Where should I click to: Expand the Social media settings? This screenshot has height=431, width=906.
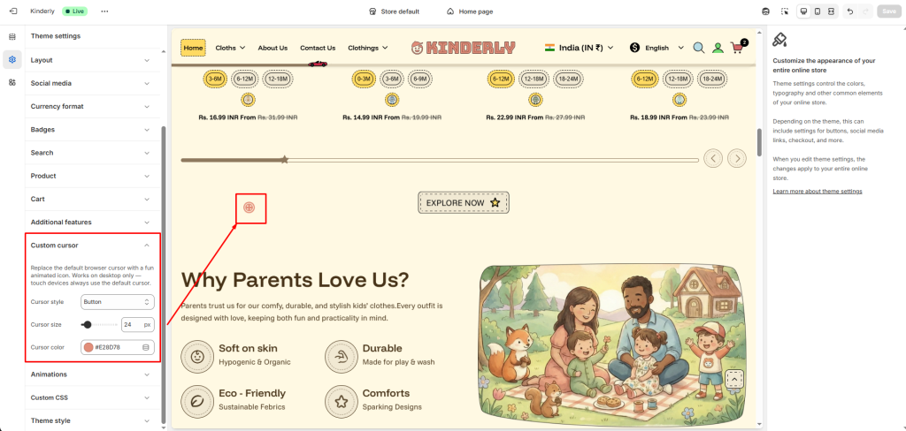coord(147,83)
